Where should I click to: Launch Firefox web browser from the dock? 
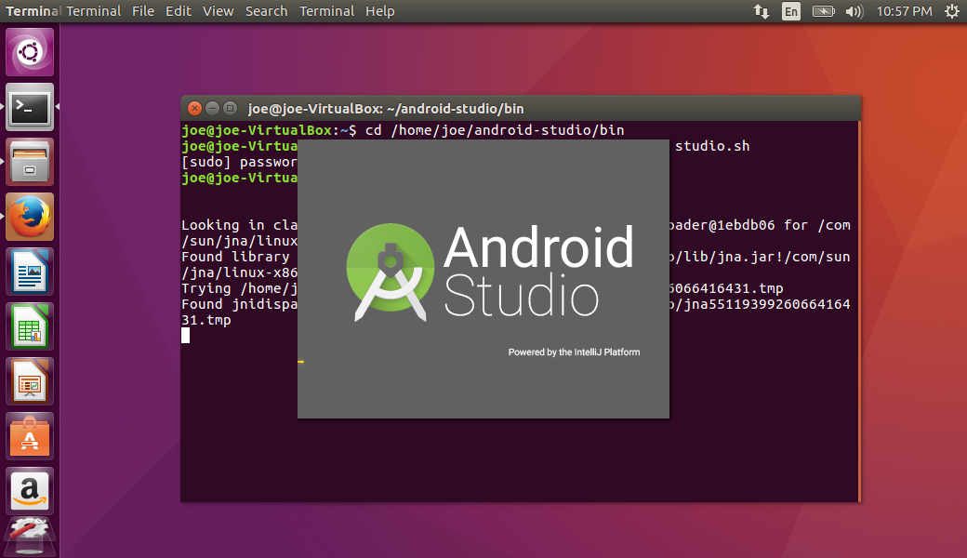[x=30, y=217]
